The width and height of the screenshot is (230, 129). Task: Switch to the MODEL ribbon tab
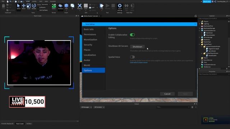[34, 1]
